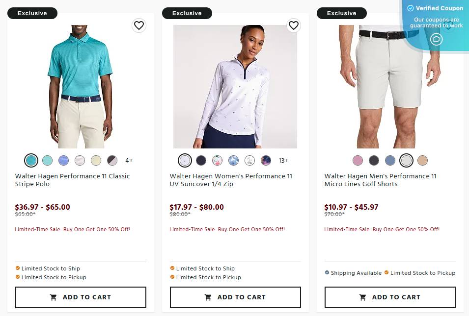Click the heart icon on the UV Suncover
The height and width of the screenshot is (316, 469).
pyautogui.click(x=294, y=25)
